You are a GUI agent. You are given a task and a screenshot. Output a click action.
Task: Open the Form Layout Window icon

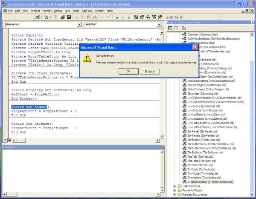click(x=148, y=17)
